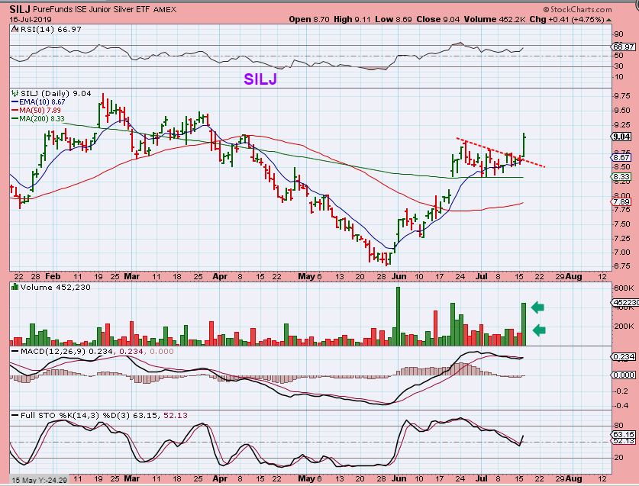Click the Volume legend bar icon

(15, 287)
